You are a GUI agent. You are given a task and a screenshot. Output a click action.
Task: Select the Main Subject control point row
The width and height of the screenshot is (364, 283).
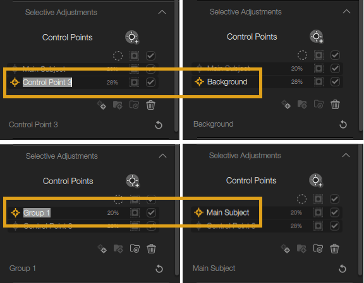tap(266, 212)
